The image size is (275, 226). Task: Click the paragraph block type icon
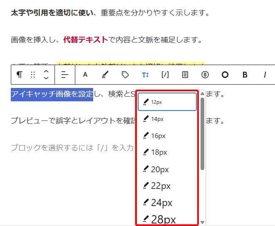point(19,75)
